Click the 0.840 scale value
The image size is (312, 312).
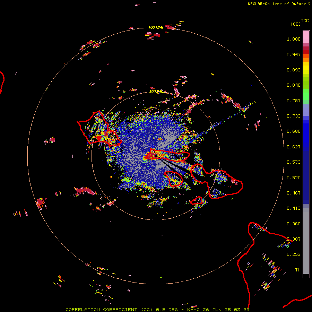coord(294,85)
